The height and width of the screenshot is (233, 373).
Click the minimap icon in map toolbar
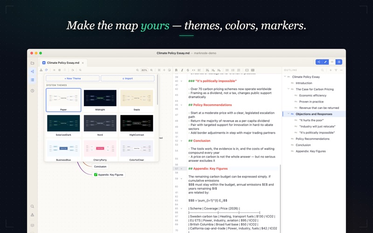169,70
